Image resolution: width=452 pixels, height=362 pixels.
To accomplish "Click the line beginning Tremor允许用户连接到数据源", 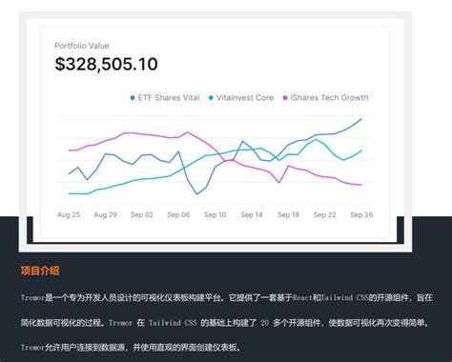I will coord(131,348).
